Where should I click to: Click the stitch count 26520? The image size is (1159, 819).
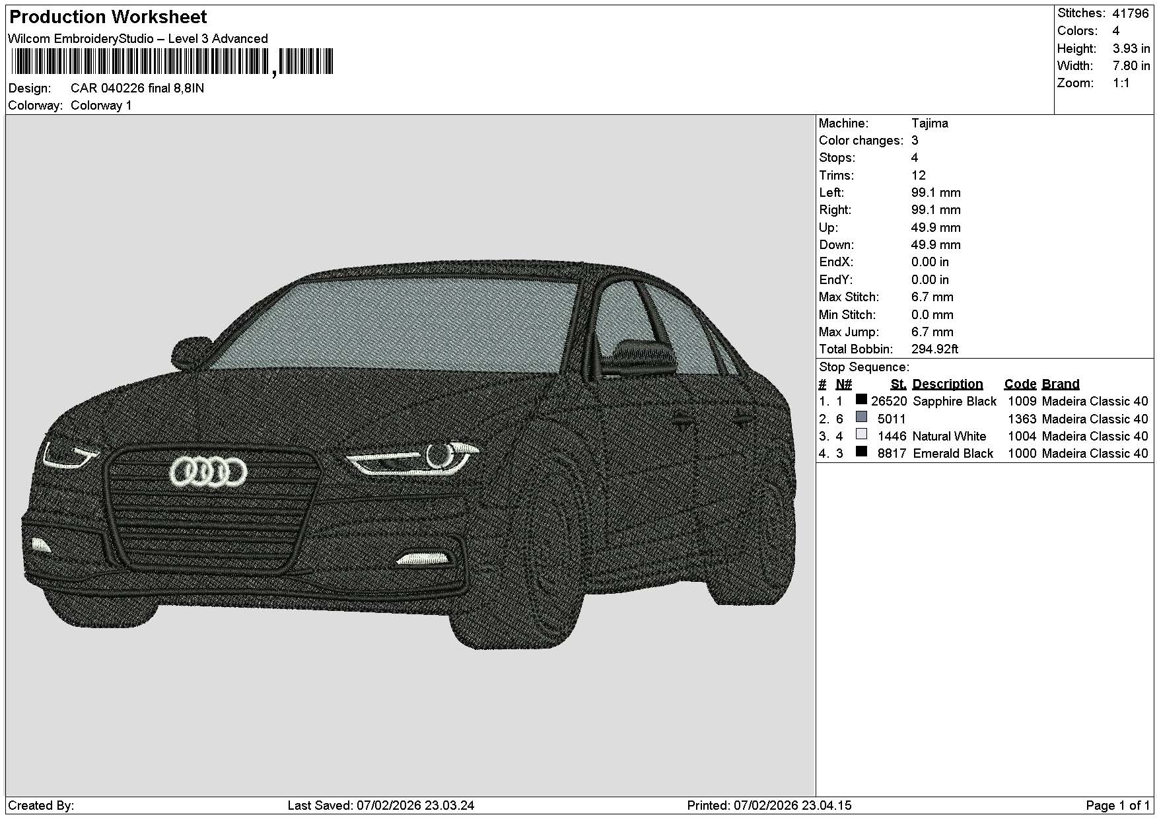coord(889,402)
